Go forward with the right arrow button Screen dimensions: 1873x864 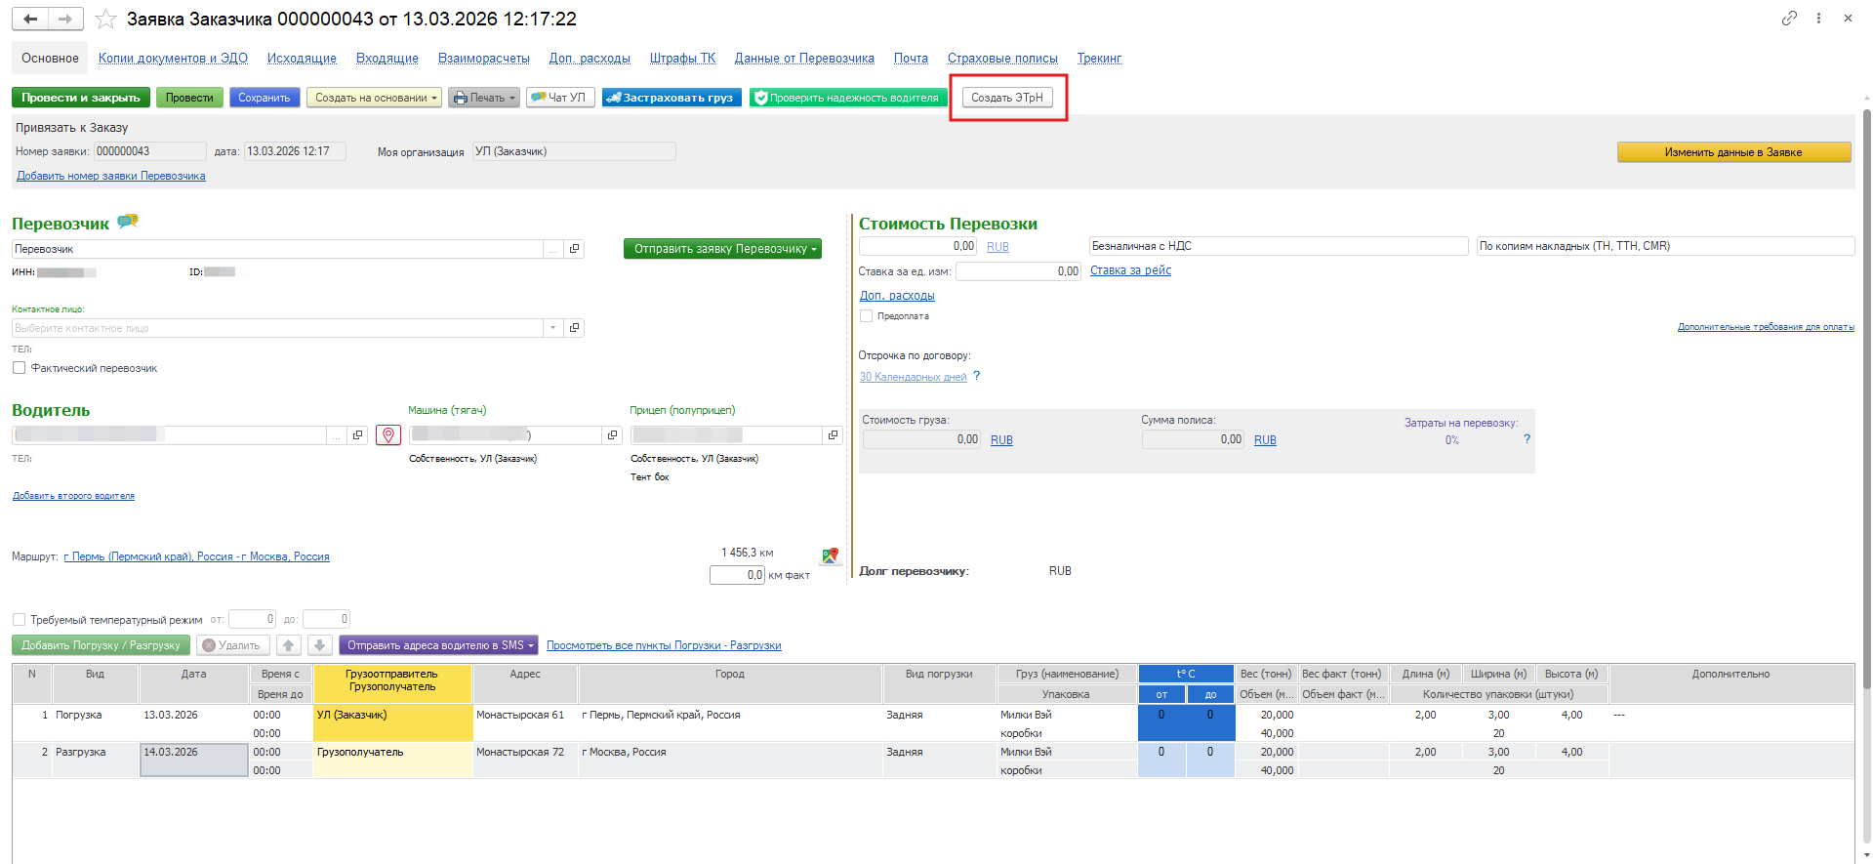(x=65, y=19)
